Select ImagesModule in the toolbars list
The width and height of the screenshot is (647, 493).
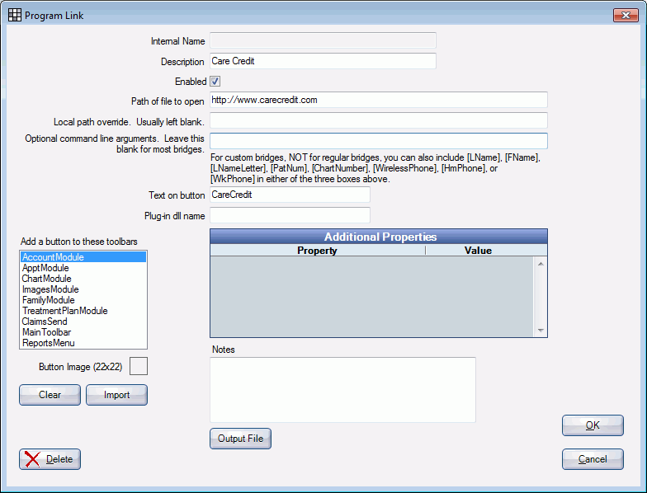pyautogui.click(x=83, y=289)
